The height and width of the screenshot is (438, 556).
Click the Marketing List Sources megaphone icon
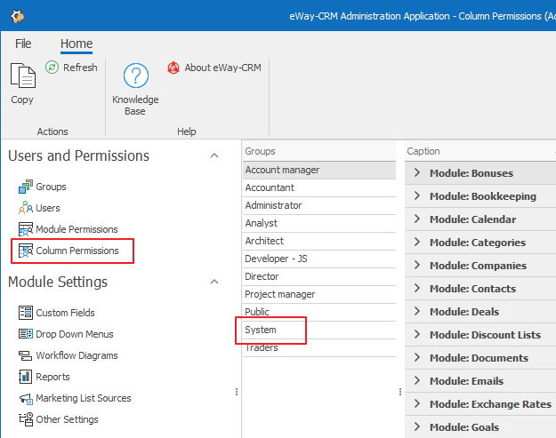coord(26,399)
